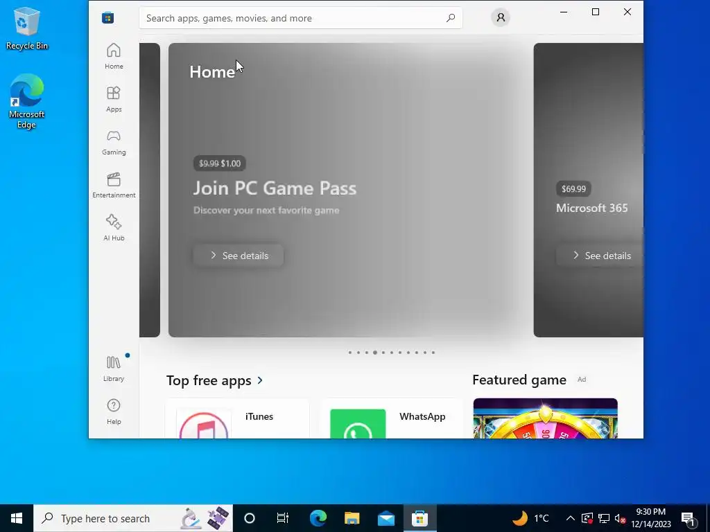This screenshot has height=532, width=710.
Task: Click the $9.99 $1.00 price badge
Action: [x=220, y=163]
